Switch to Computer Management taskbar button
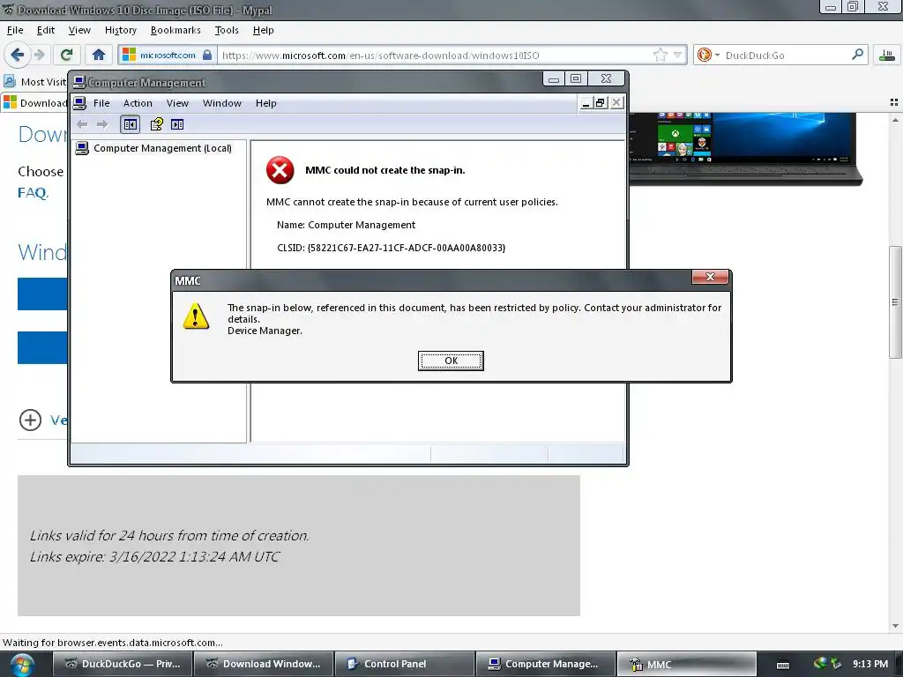Screen dimensions: 903x677 (x=545, y=664)
